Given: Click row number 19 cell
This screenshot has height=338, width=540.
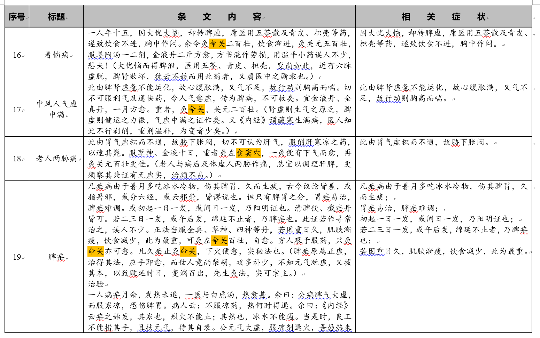Looking at the screenshot, I should point(17,257).
